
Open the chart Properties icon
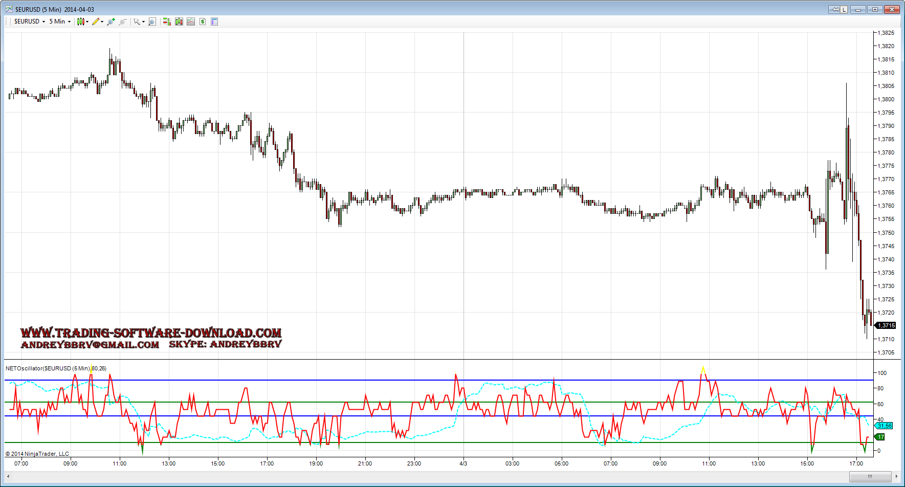[x=214, y=21]
